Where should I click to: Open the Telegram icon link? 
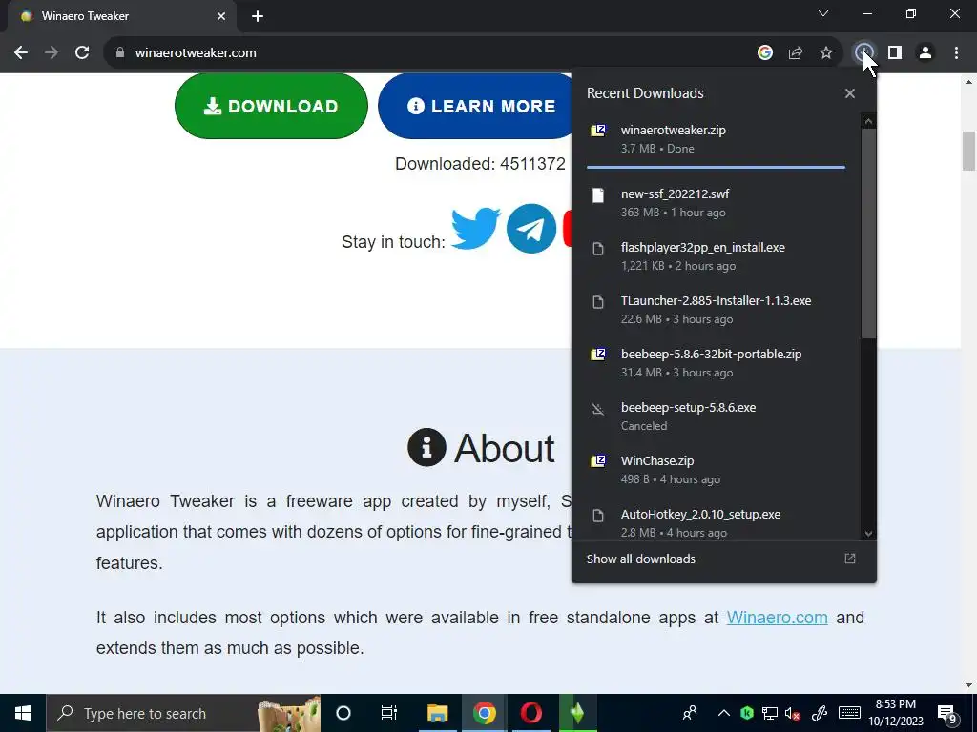530,229
